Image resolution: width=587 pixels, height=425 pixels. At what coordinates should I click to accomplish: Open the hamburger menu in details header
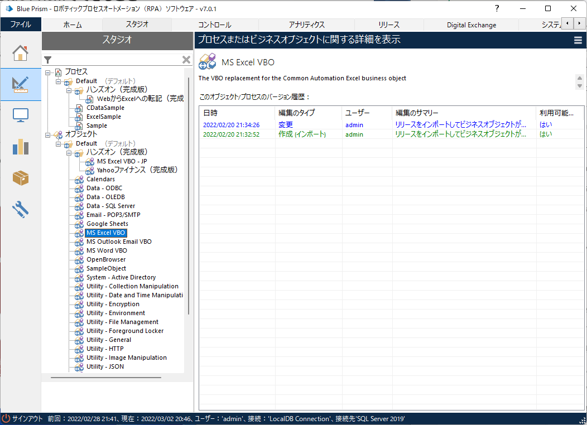point(578,40)
